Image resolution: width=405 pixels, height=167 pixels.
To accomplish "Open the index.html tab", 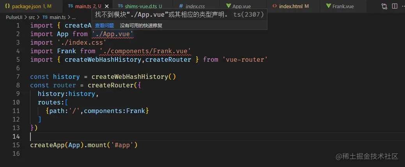I will 293,6.
